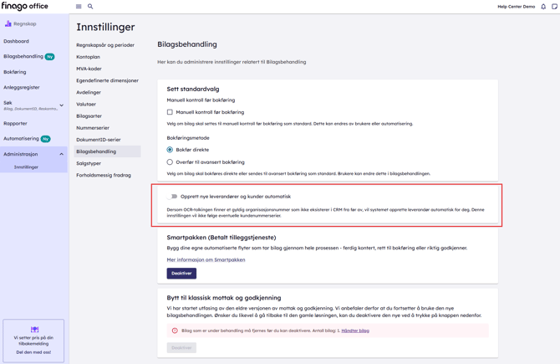The height and width of the screenshot is (364, 560).
Task: Go to MVA-koder settings
Action: pos(89,69)
